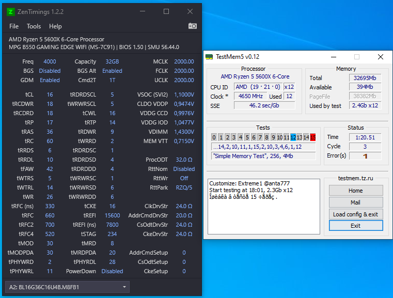Click the FCLK value 2000.00
The height and width of the screenshot is (298, 393).
(x=184, y=71)
